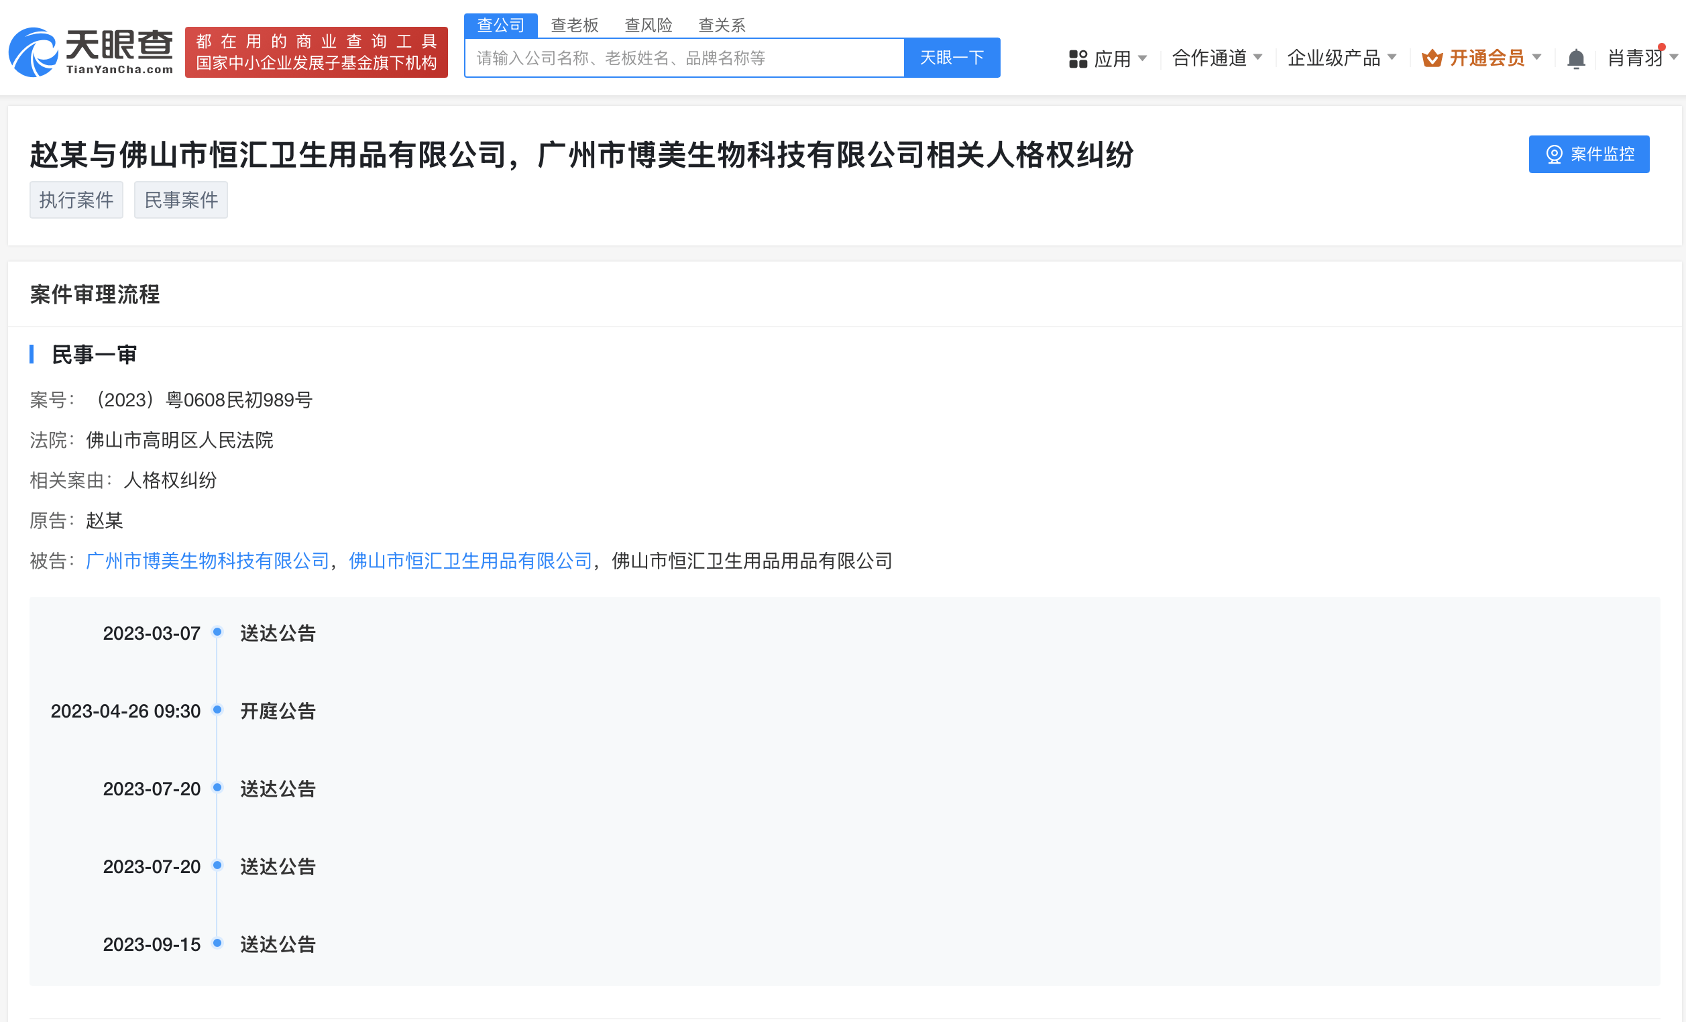Expand the 应用 dropdown arrow
The image size is (1686, 1022).
pos(1141,58)
